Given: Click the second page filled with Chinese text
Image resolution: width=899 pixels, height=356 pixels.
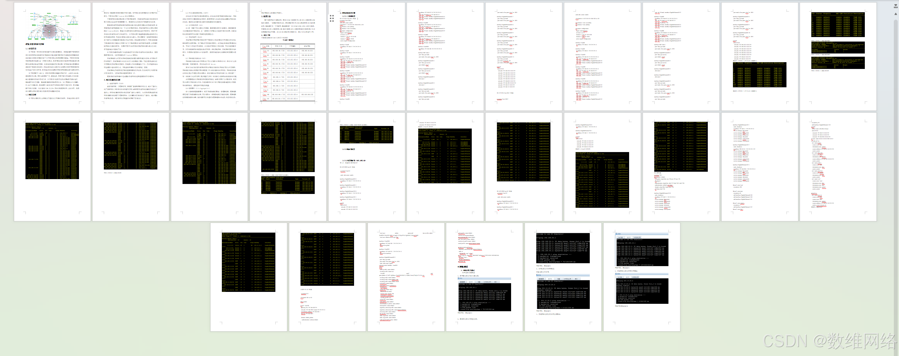Looking at the screenshot, I should [x=131, y=56].
